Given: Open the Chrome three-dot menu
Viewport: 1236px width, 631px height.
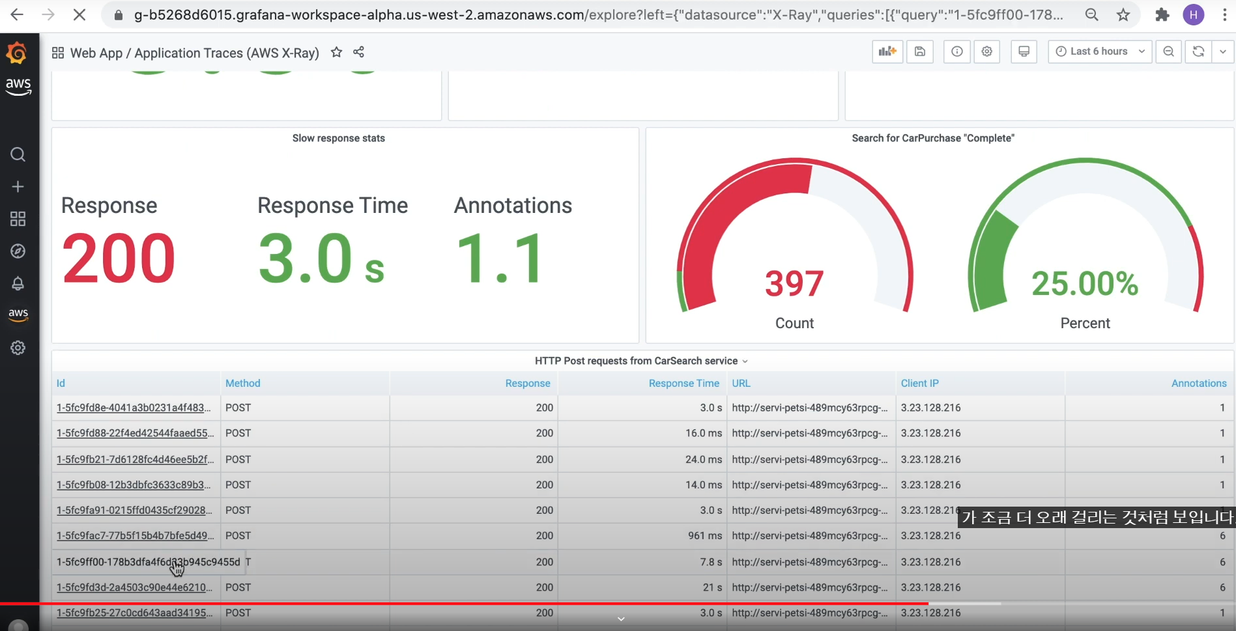Looking at the screenshot, I should tap(1225, 14).
